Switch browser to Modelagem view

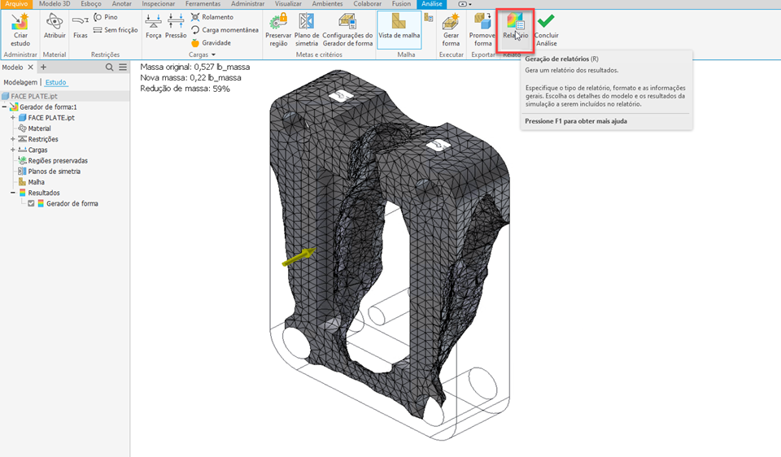click(20, 82)
